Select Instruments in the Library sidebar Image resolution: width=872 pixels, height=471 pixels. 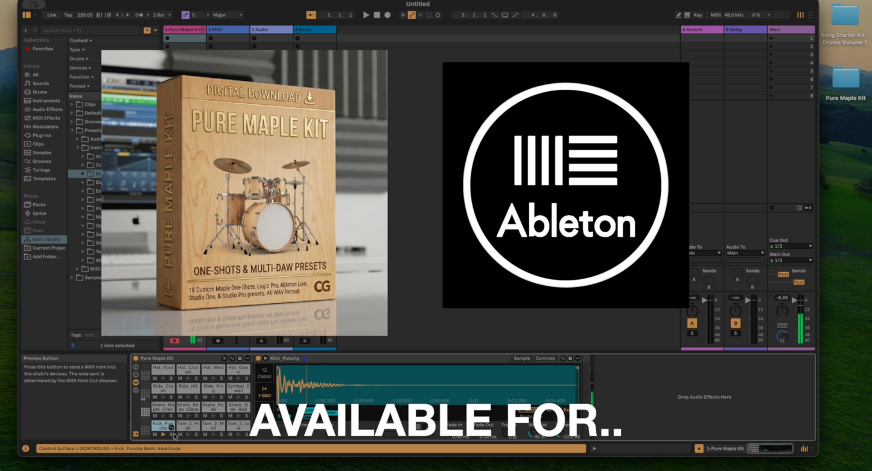click(46, 101)
